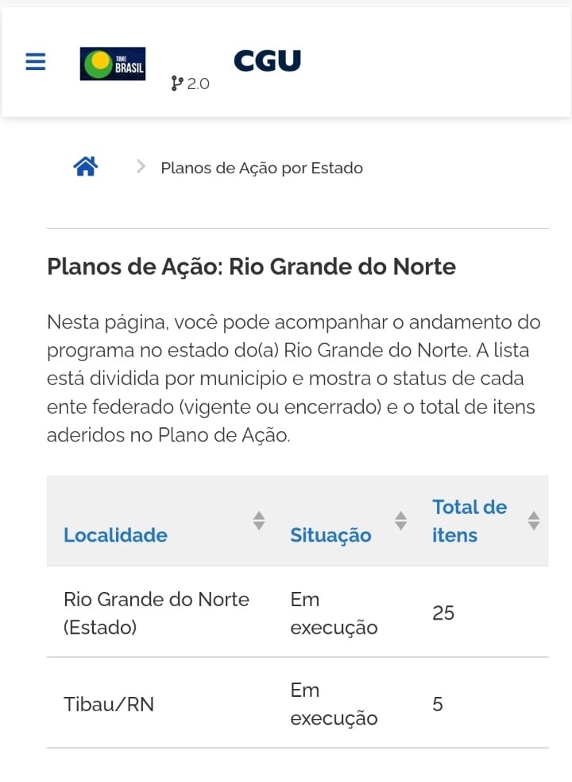
Task: Click Em execução status in the Estado row
Action: [334, 613]
